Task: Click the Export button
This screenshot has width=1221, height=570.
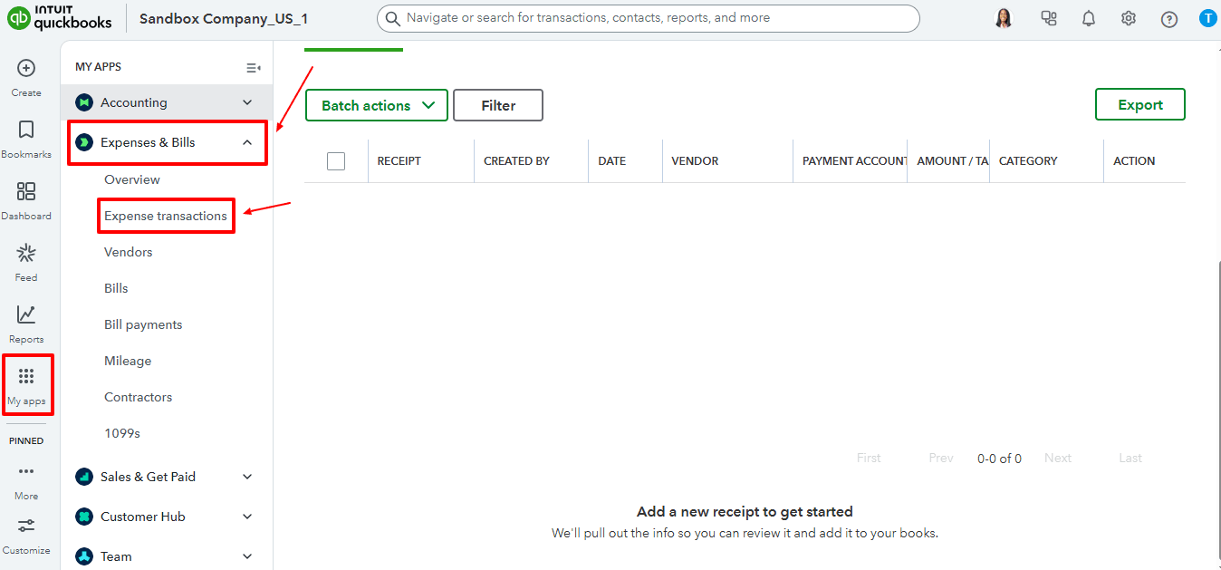Action: (x=1139, y=103)
